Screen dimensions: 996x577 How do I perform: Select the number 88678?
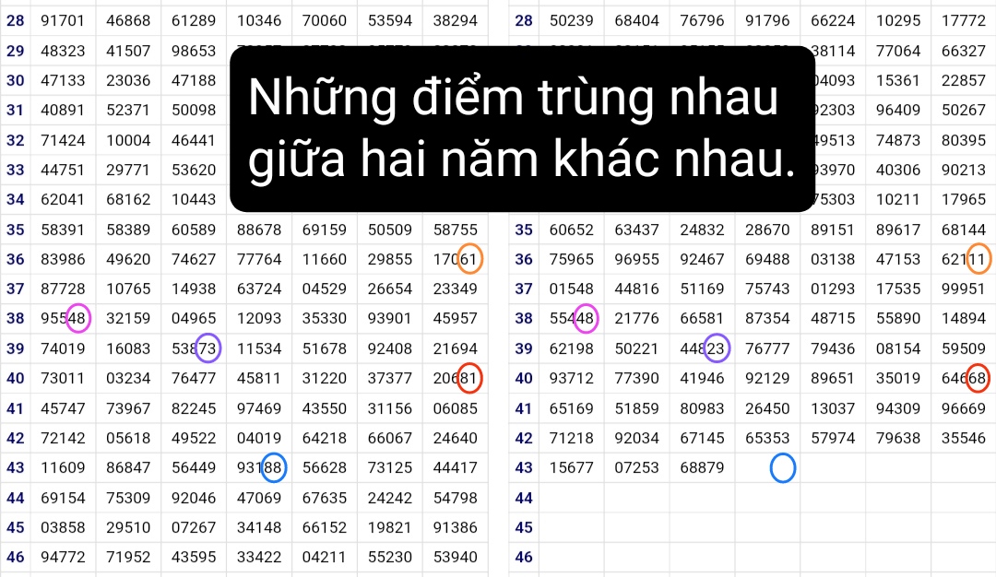(259, 230)
